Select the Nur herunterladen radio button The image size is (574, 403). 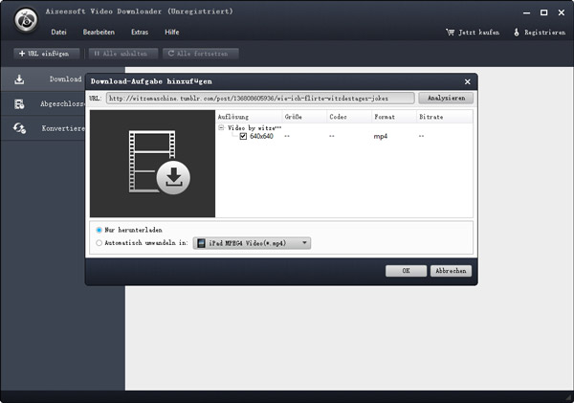pyautogui.click(x=99, y=231)
